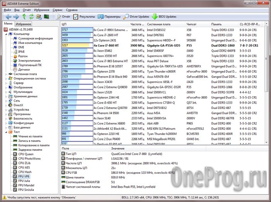
Task: Open the Избранное menu in menu bar
Action: 42,10
